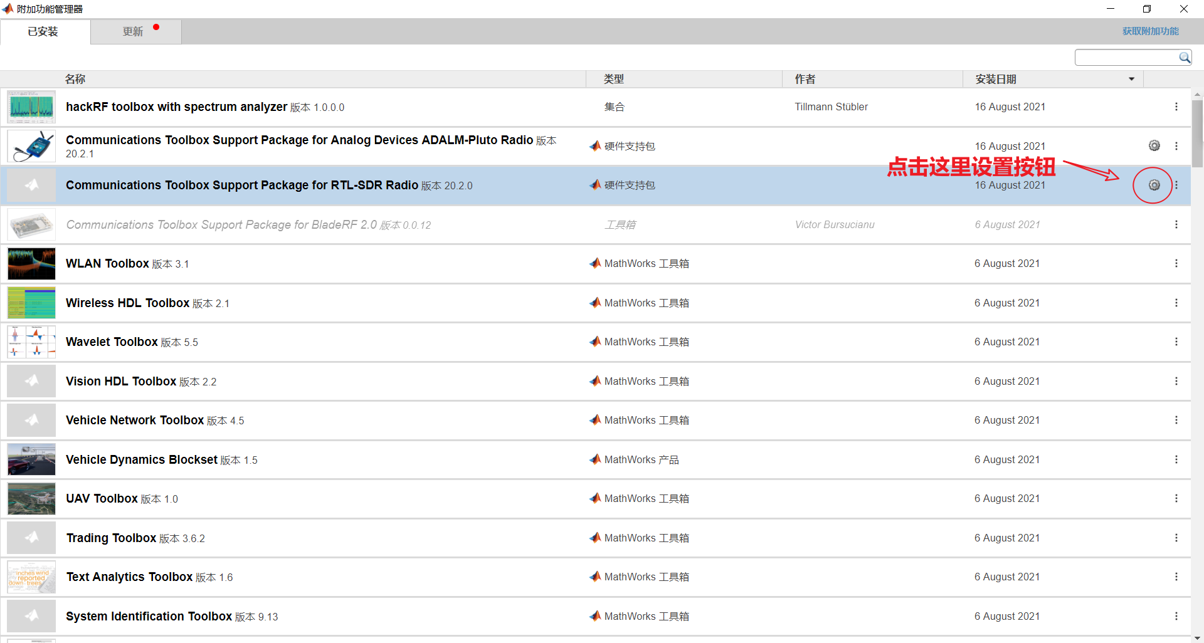Open options menu for Wireless HDL Toolbox row

1176,303
